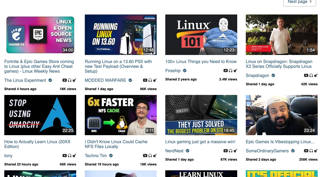Open YouTube icon beside Snapdragon channel
Screen dimensions: 322x177
[306, 75]
